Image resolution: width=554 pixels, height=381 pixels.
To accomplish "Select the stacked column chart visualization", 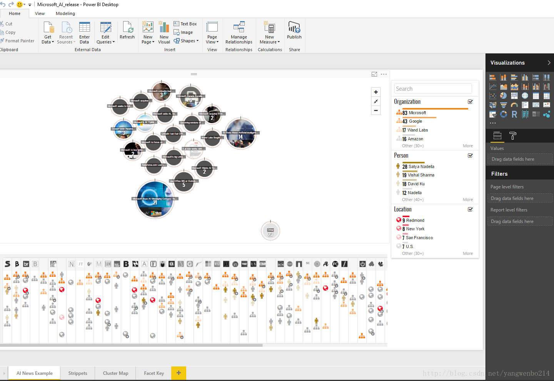I will coord(503,77).
